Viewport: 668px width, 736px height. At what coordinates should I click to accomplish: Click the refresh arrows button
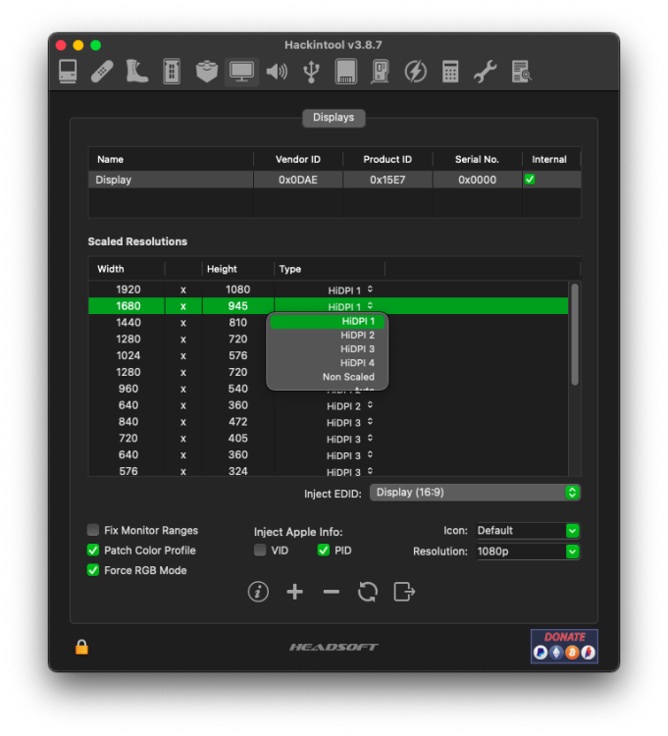pos(368,592)
